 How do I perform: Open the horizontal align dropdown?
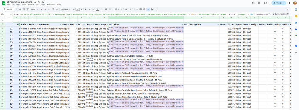click(x=117, y=9)
